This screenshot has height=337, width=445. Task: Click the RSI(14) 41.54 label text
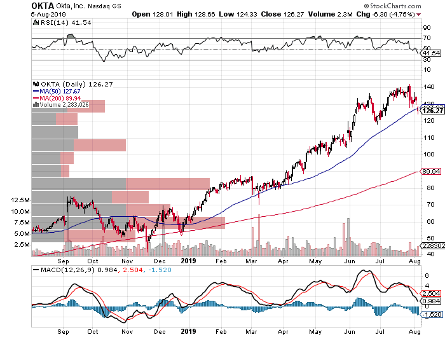coord(66,23)
